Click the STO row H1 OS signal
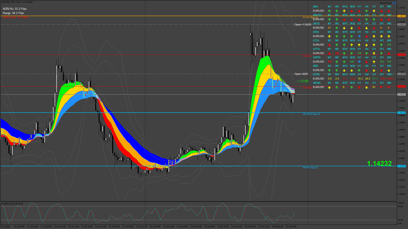408x229 pixels. click(359, 53)
